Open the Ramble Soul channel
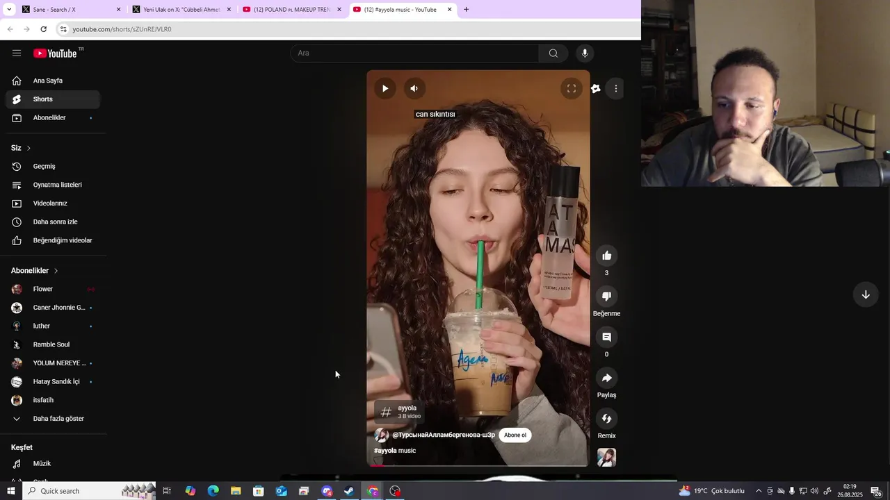 [53, 344]
